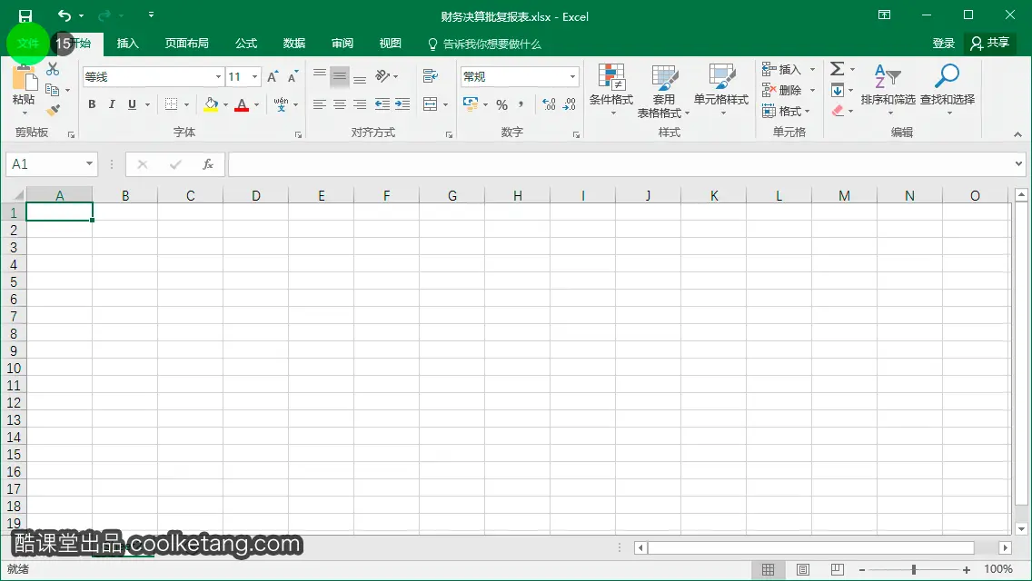
Task: Decrease decimal places
Action: (x=570, y=104)
